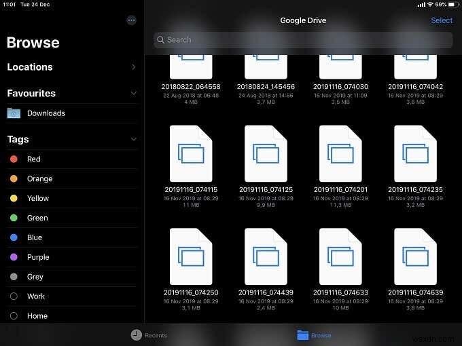This screenshot has width=462, height=346.
Task: Select the Red tag dot
Action: click(x=14, y=159)
